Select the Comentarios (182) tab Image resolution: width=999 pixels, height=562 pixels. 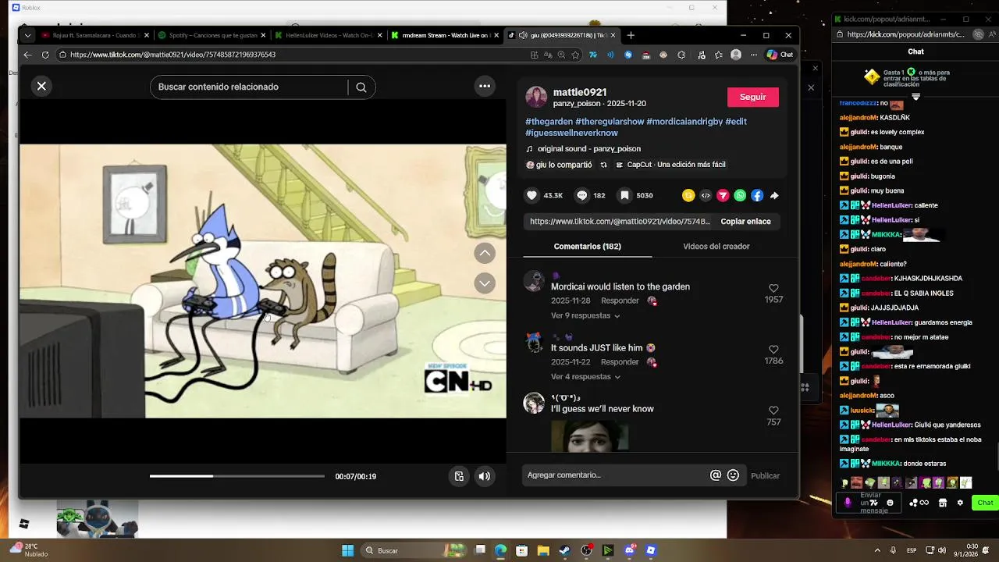tap(587, 247)
